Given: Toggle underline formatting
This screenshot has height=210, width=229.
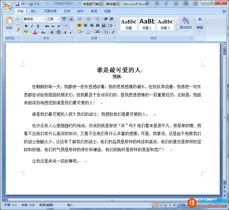Looking at the screenshot, I should [x=38, y=26].
